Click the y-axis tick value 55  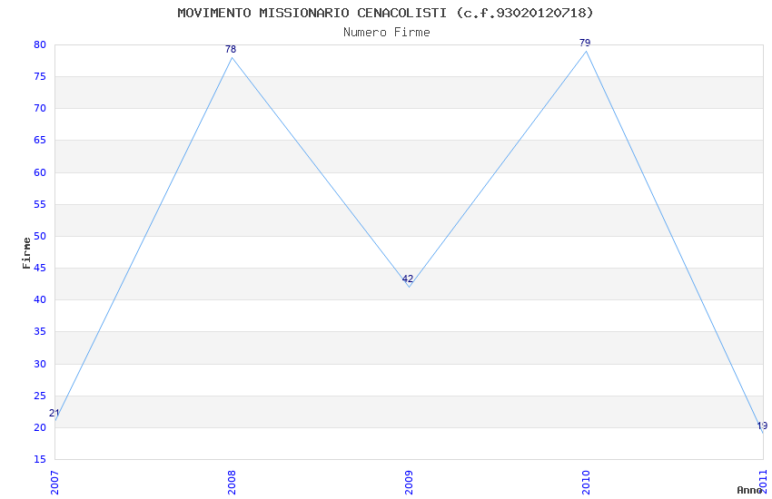tap(40, 204)
